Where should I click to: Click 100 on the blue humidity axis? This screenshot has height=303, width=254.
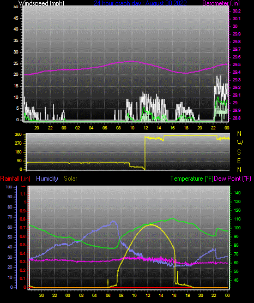tap(9, 187)
